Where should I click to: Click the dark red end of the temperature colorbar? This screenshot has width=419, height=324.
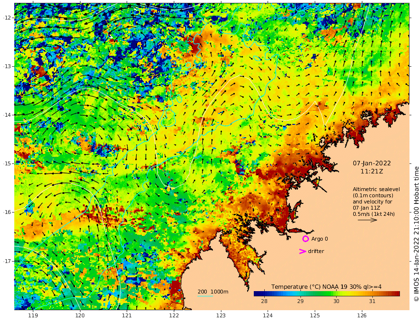397,294
